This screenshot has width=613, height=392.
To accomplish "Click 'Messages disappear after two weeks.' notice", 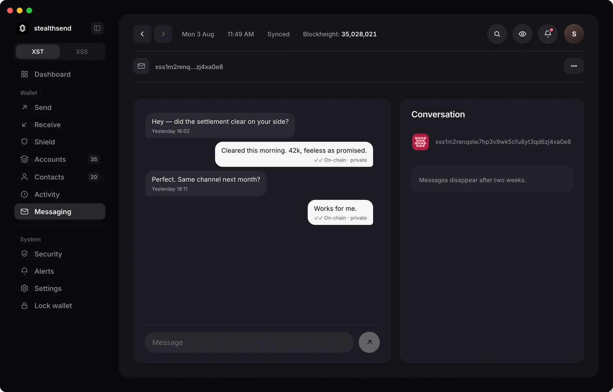I will (x=492, y=180).
